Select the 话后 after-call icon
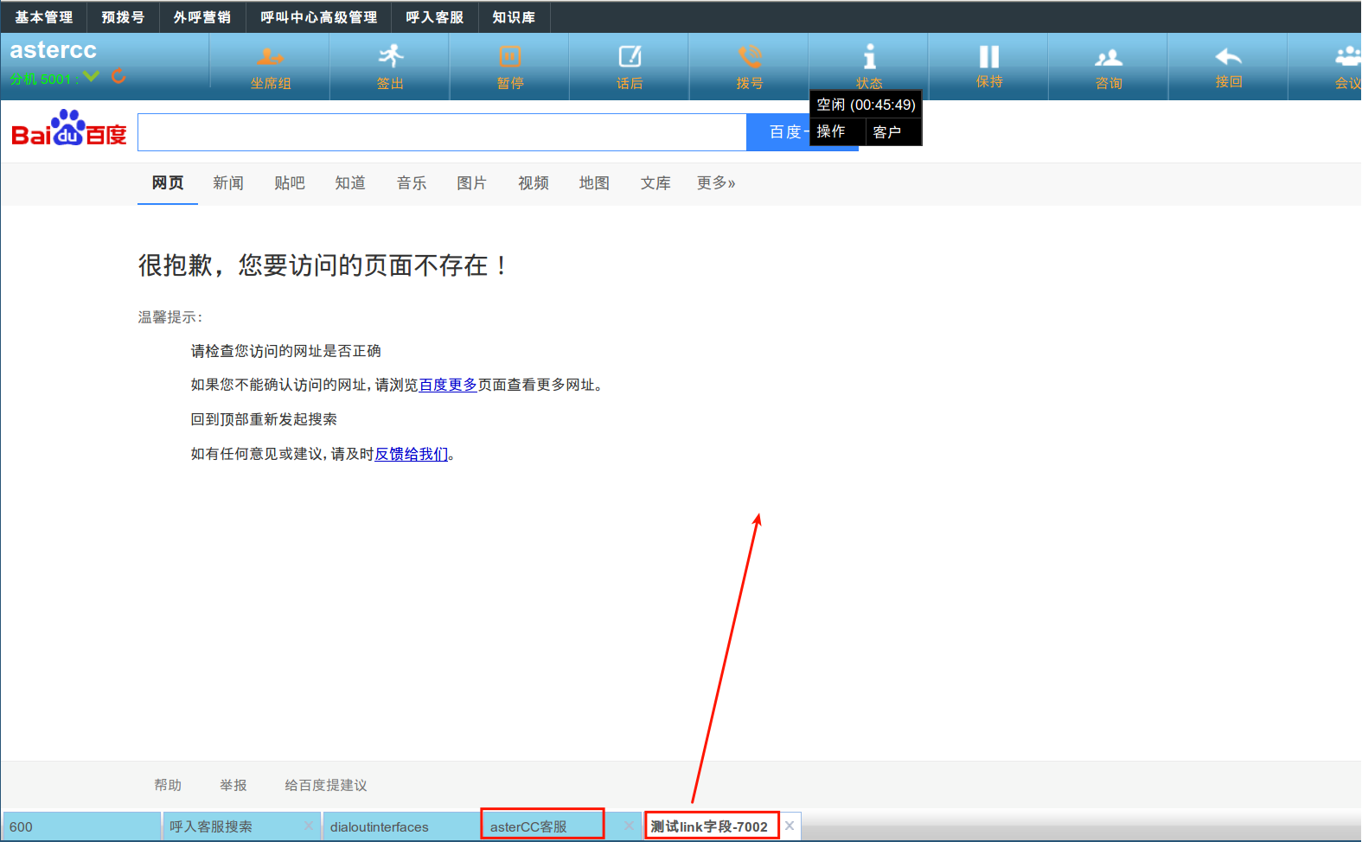 pos(630,56)
